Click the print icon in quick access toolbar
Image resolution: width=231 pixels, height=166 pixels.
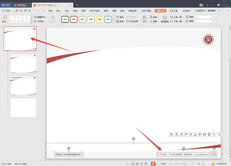click(26, 11)
